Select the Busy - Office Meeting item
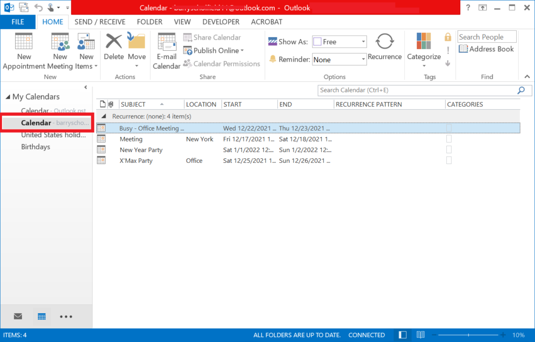 [x=308, y=128]
